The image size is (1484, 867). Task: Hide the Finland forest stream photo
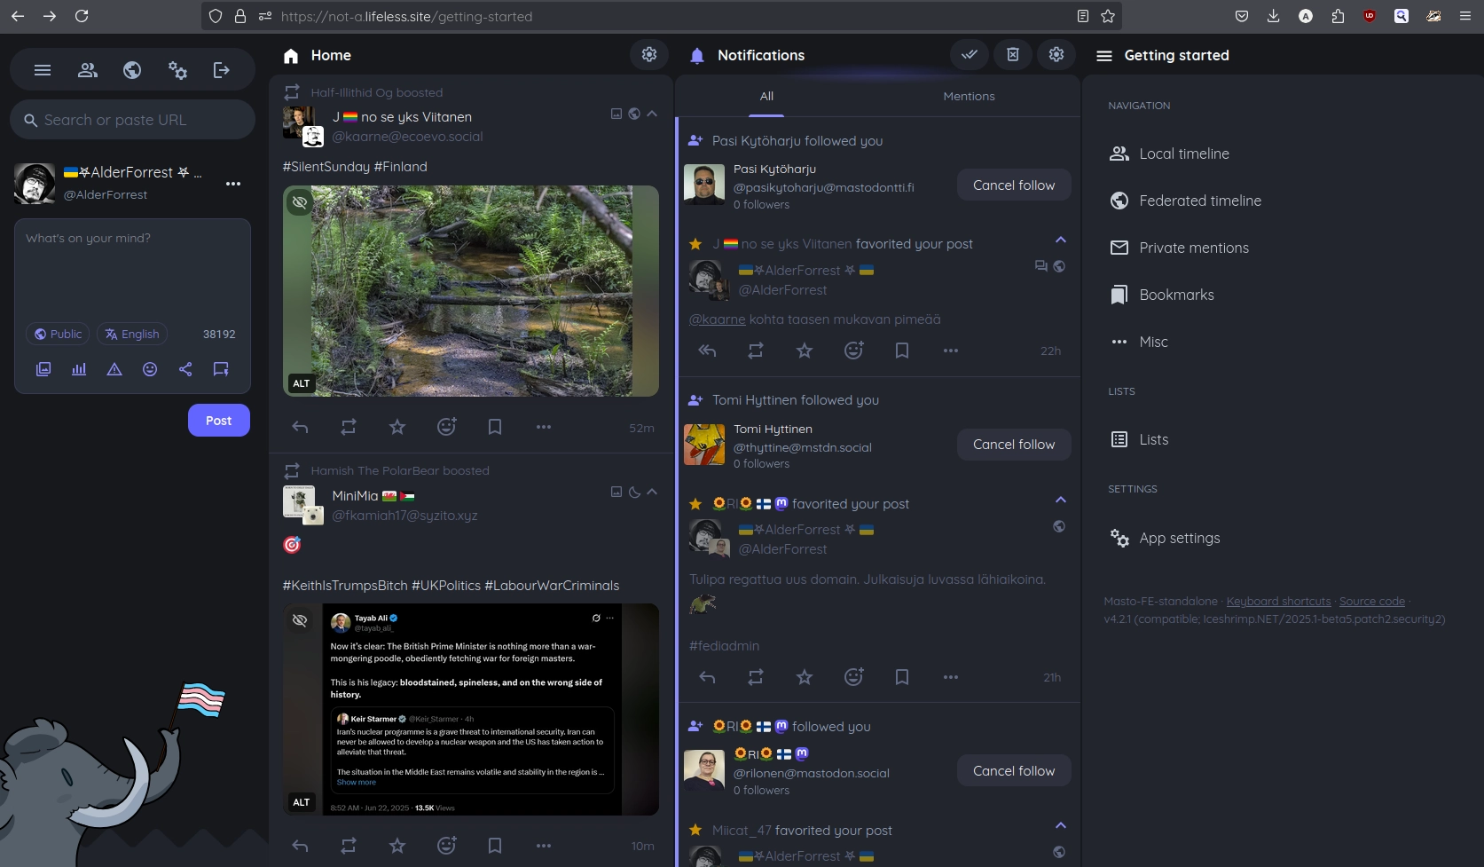click(300, 202)
